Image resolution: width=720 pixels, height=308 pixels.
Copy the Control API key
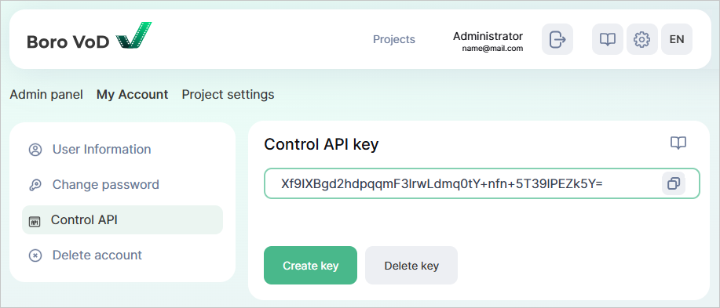click(674, 184)
